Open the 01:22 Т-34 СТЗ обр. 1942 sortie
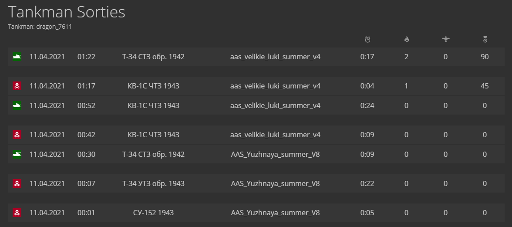The image size is (512, 227). pos(256,57)
